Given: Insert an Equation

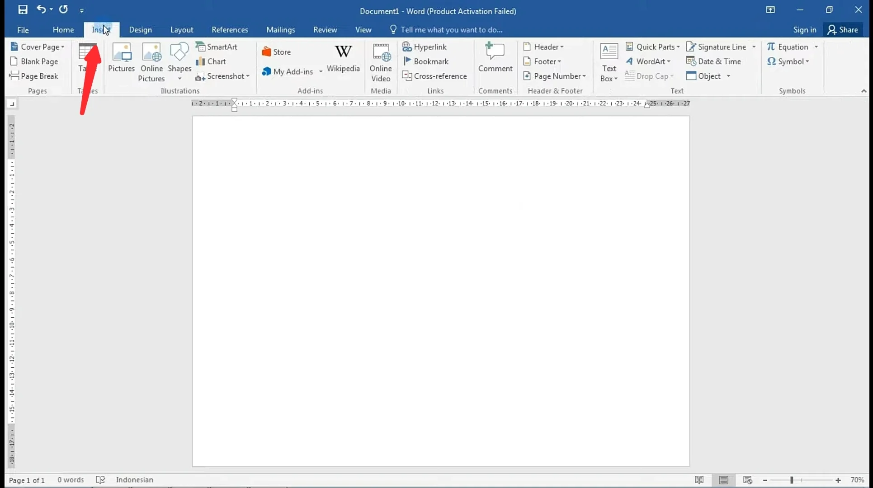Looking at the screenshot, I should [x=788, y=47].
